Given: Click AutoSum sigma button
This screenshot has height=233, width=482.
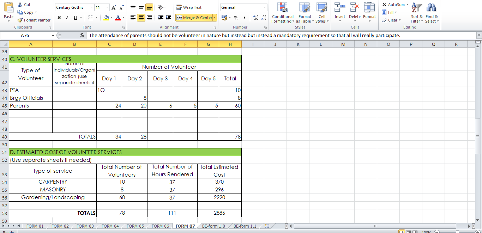Looking at the screenshot, I should point(393,5).
